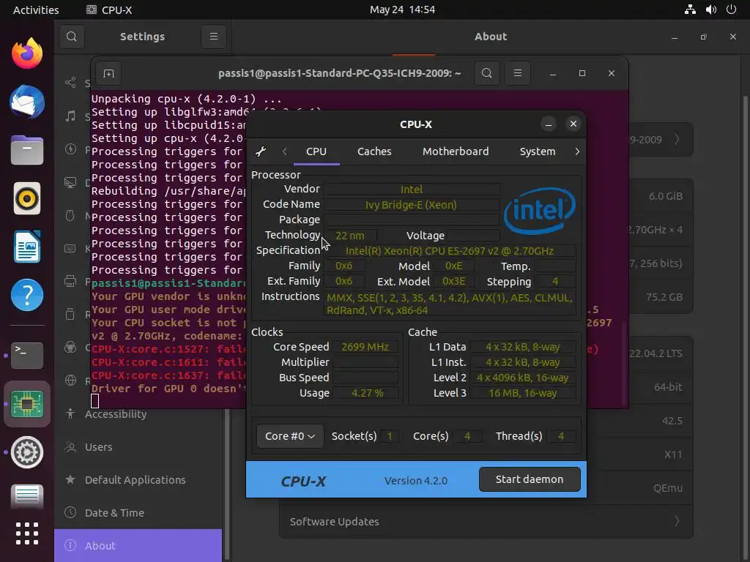Open the Settings window menu button
The width and height of the screenshot is (750, 562).
214,37
